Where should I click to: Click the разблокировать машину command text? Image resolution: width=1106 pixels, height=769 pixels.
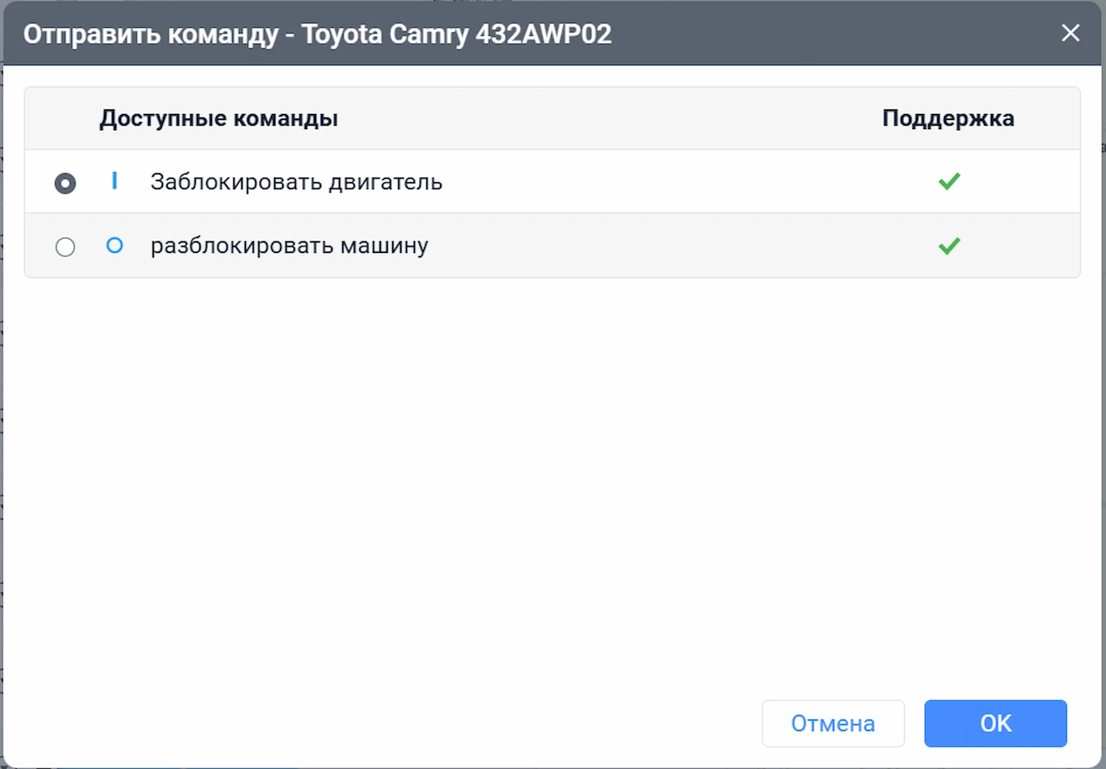(289, 246)
